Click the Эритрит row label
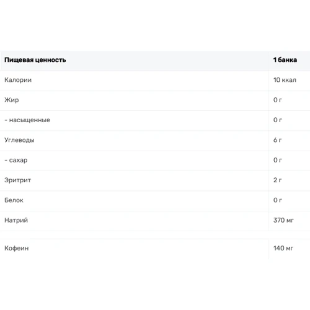 17,180
